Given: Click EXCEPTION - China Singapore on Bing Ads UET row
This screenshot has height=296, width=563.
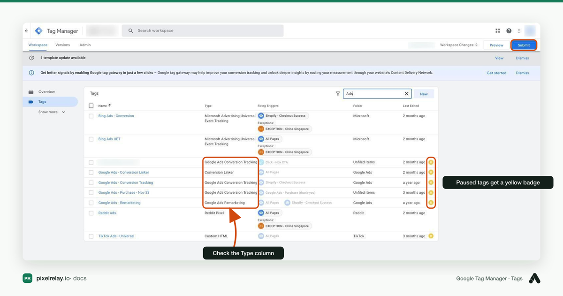Looking at the screenshot, I should click(284, 152).
